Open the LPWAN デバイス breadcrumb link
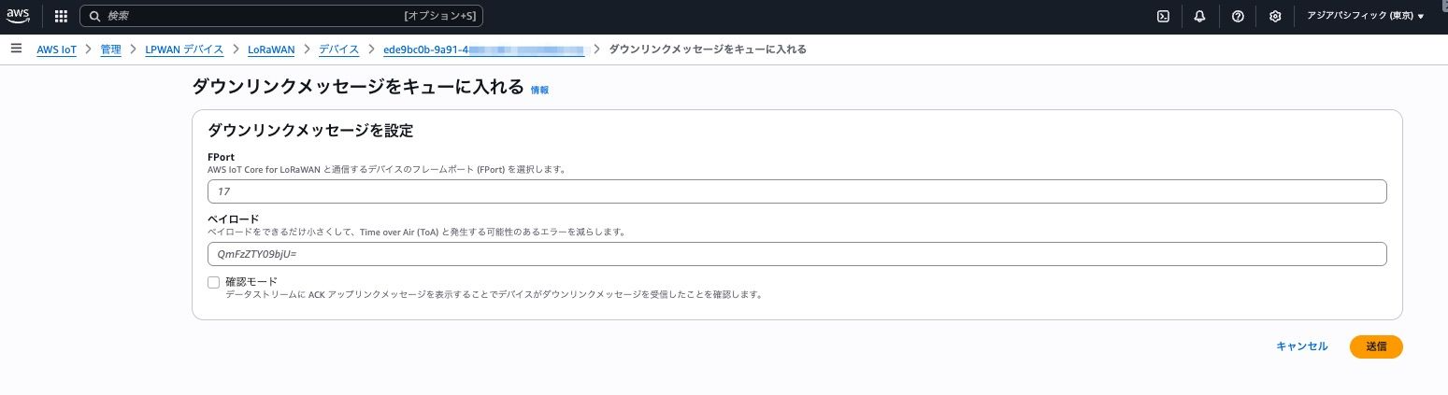The height and width of the screenshot is (395, 1448). [184, 49]
